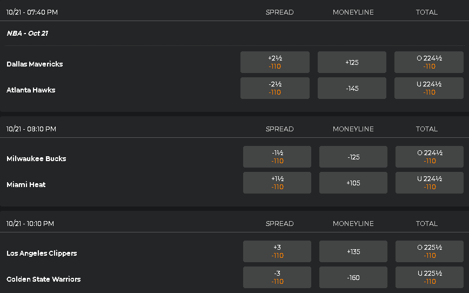Choose Under 225½ for Clippers-Warriors game
Screen dimensions: 469x293
[x=430, y=277]
